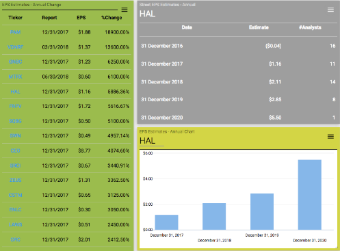Open the Street EPS Estimates panel hamburger menu

click(x=330, y=10)
